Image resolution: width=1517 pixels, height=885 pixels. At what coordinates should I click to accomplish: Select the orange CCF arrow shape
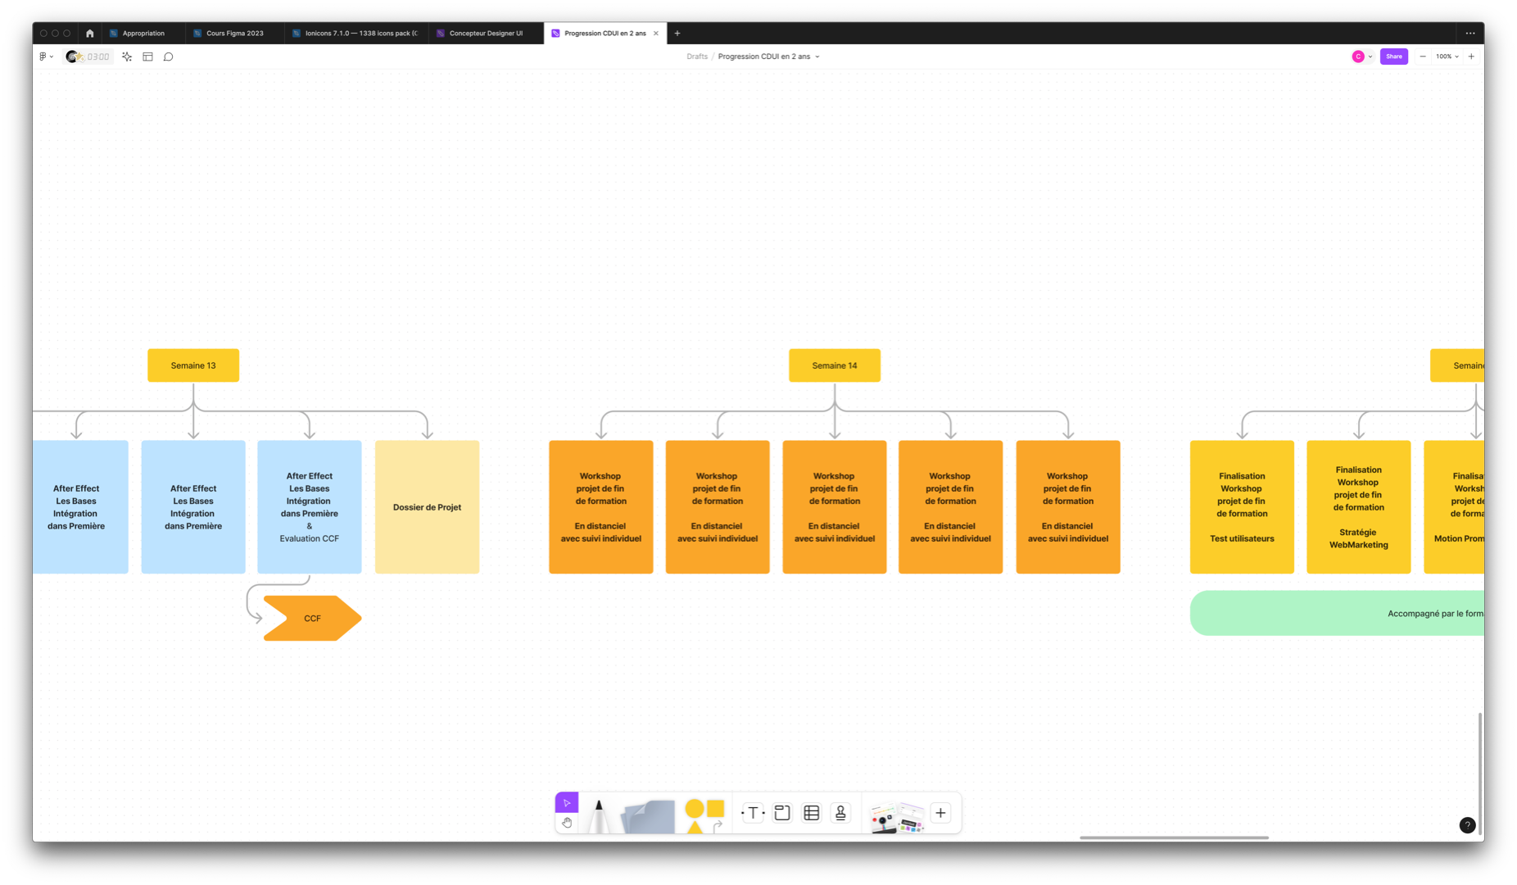point(312,619)
